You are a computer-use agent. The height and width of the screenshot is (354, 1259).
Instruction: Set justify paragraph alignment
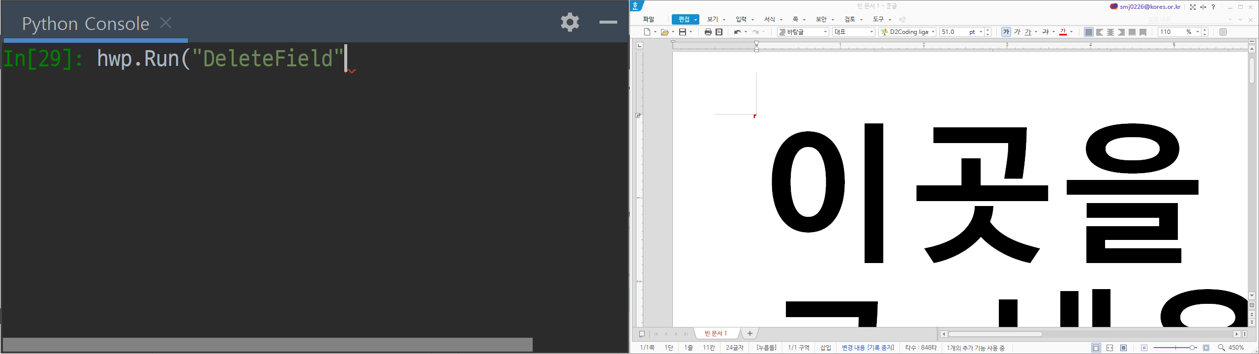1088,32
